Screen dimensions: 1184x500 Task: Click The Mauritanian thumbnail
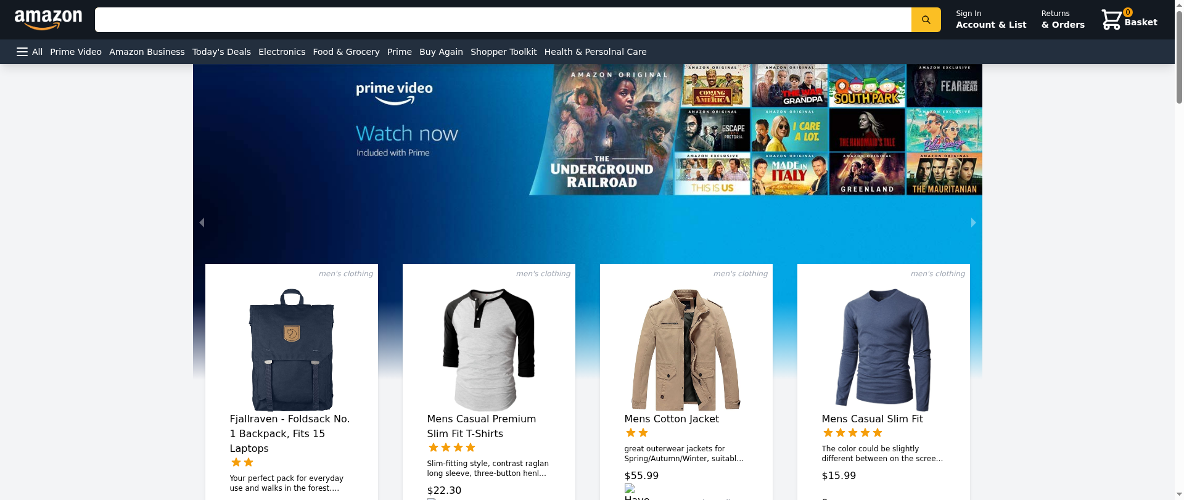pyautogui.click(x=944, y=174)
